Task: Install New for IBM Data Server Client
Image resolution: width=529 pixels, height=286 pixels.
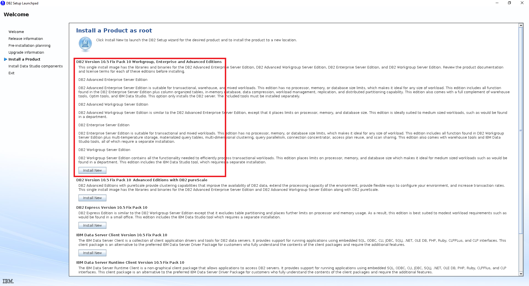Action: tap(92, 253)
